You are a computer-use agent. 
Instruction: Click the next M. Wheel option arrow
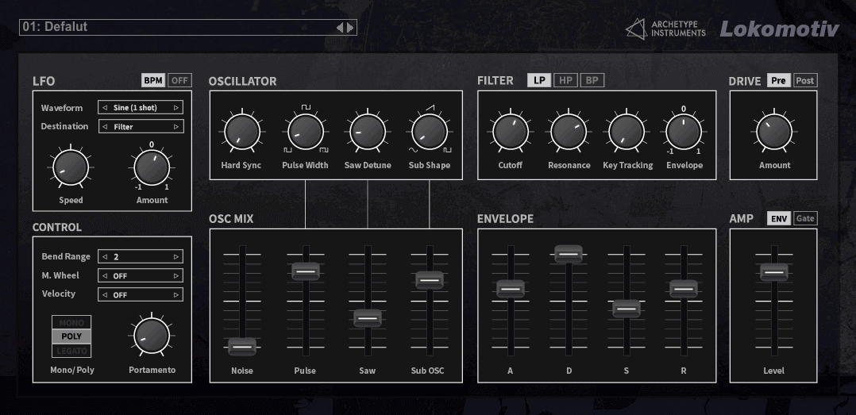click(x=175, y=276)
